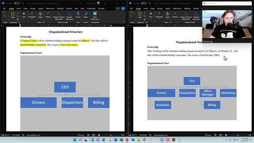
Task: Switch to Web Layout view, right window
Action: coord(226,135)
